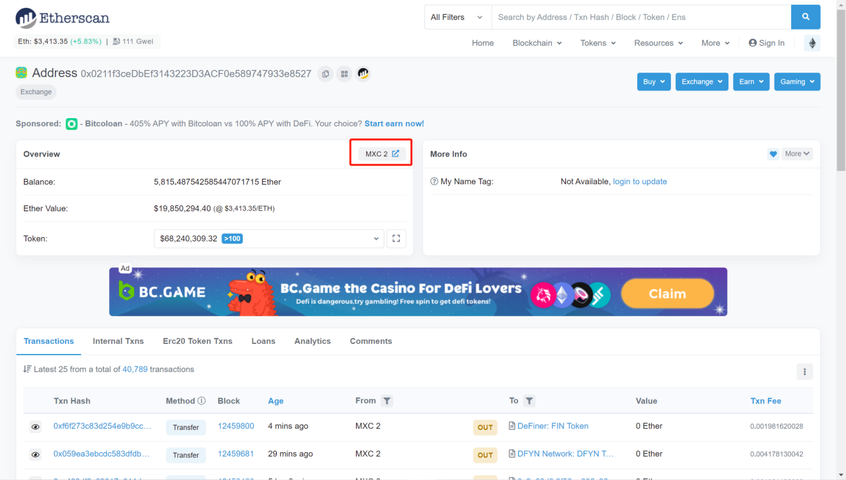
Task: Preview transaction 0xf6f273c83d254e9b9cc via eye icon
Action: pos(36,427)
